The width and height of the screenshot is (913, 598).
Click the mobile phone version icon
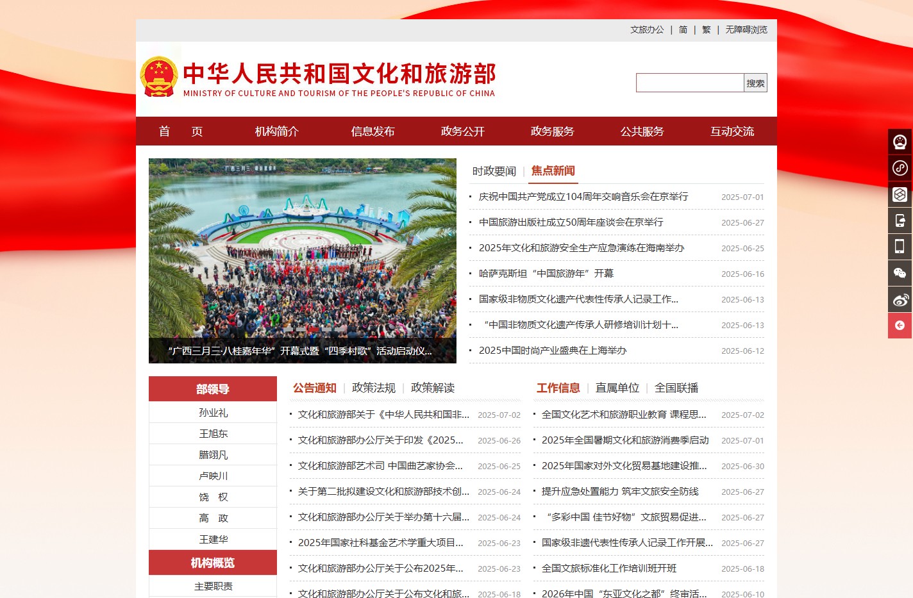pyautogui.click(x=900, y=246)
